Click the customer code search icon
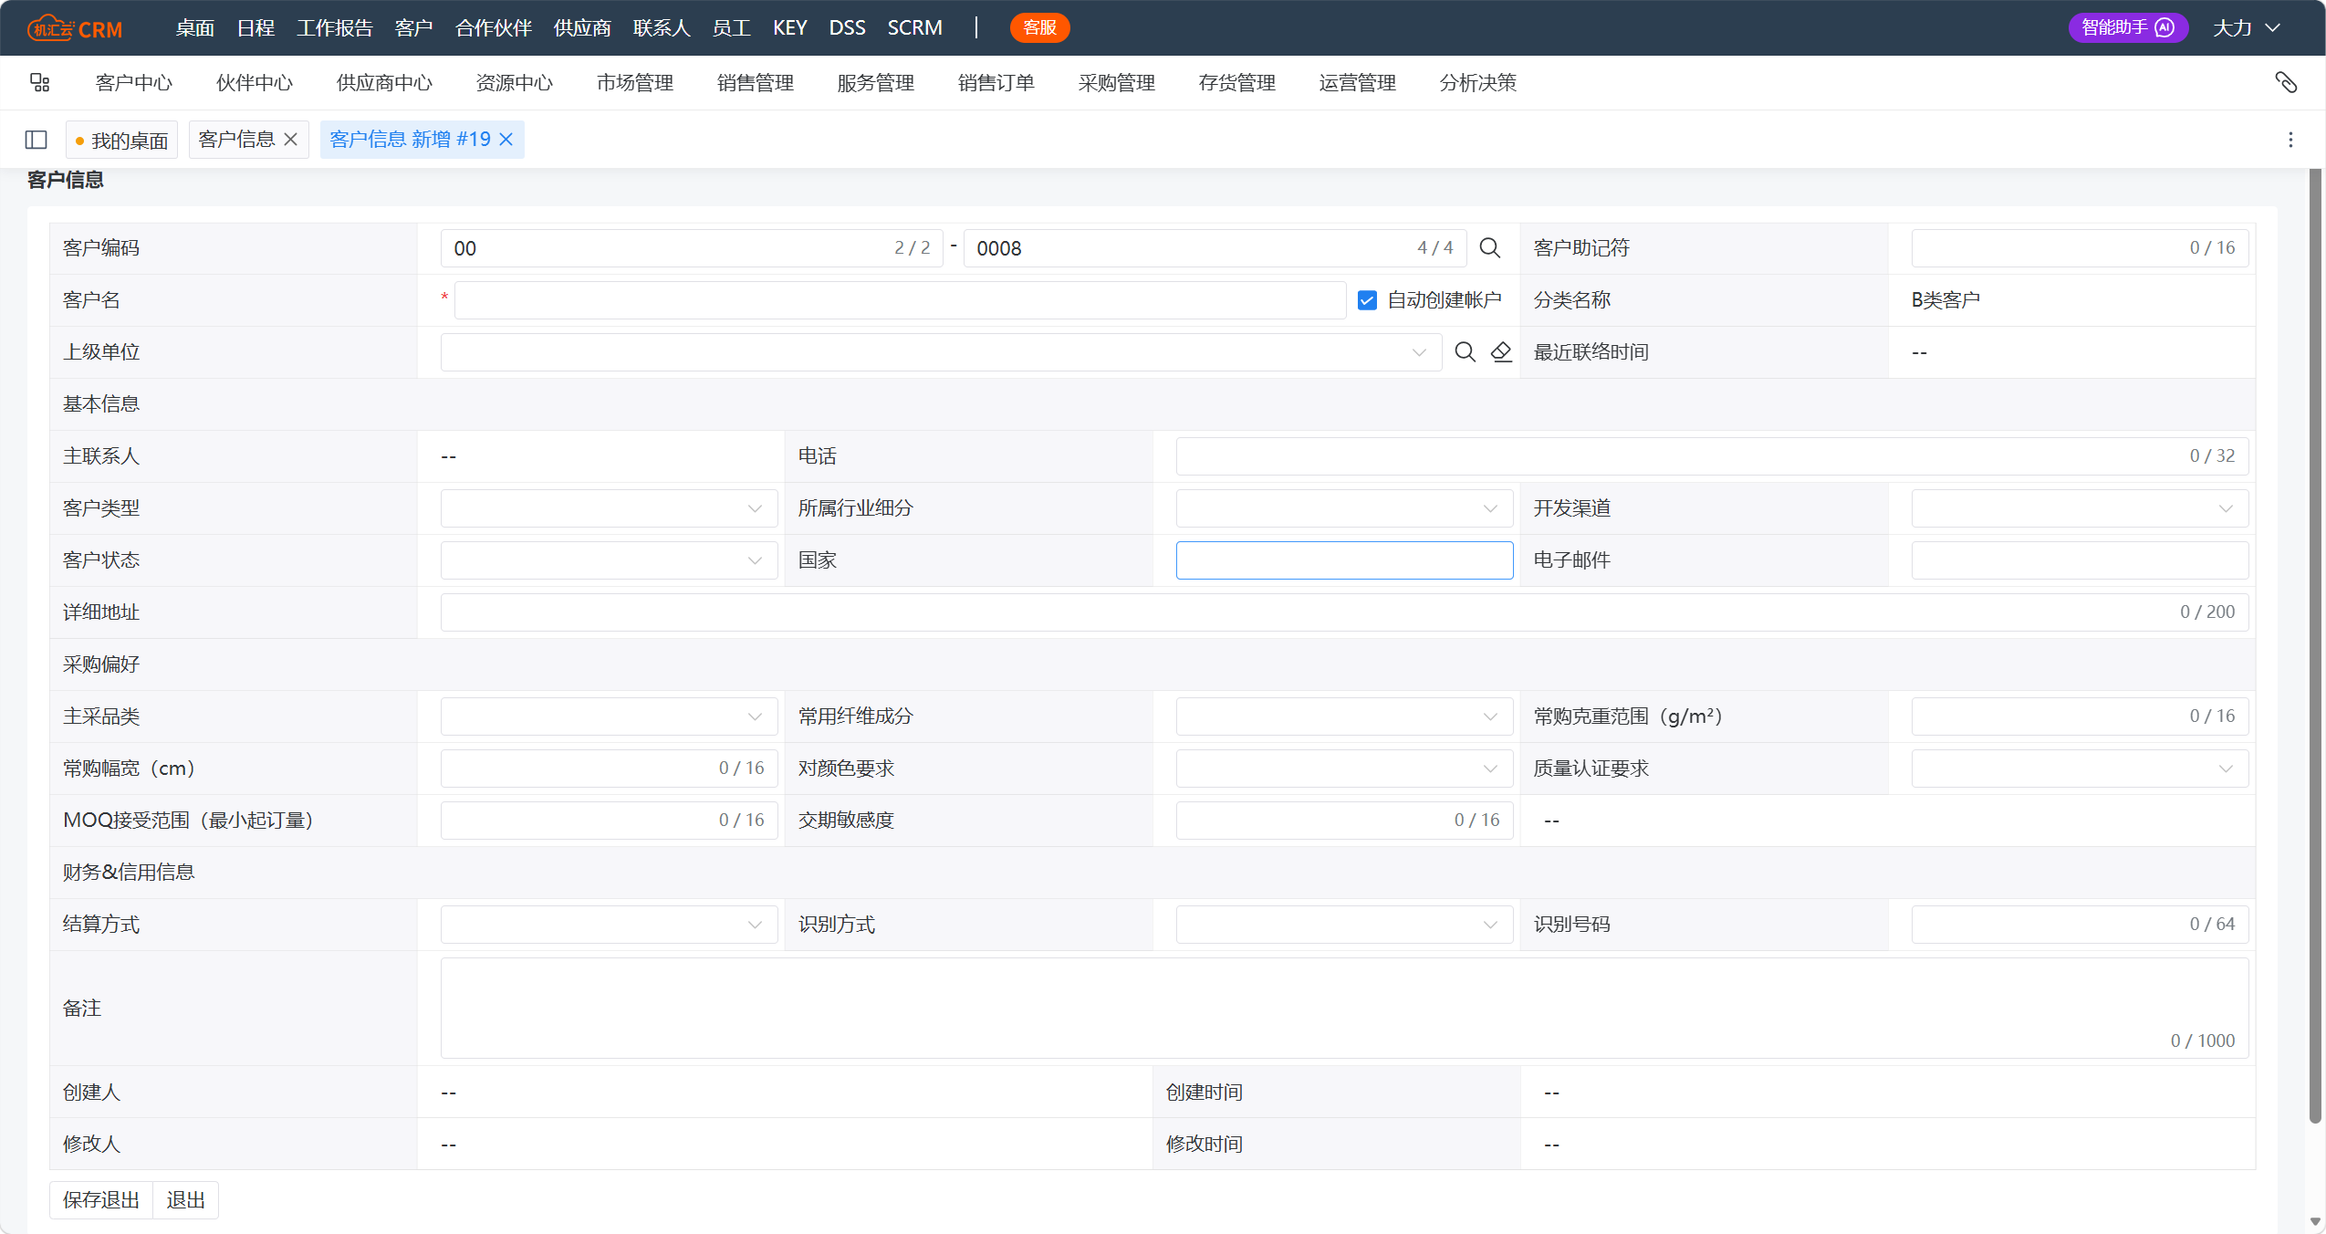This screenshot has height=1234, width=2326. 1489,248
